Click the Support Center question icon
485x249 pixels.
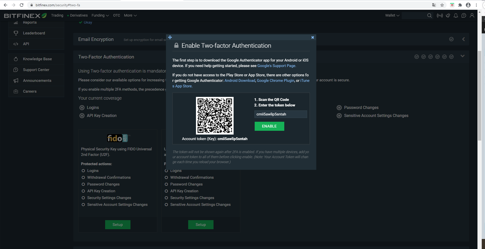point(16,70)
